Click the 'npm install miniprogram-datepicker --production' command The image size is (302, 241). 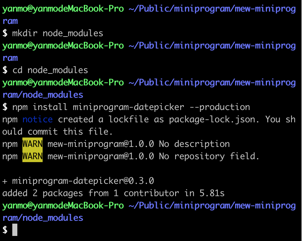click(131, 107)
